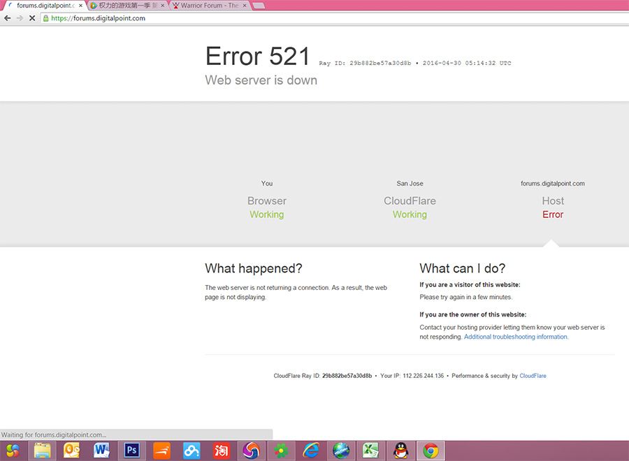Screen dimensions: 629x461
Task: Click the browser forward arrow
Action: point(20,18)
